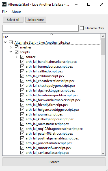Viewport: 108px width, 171px height.
Task: Uncheck the root Alternate Start bsa checkbox
Action: tap(11, 43)
